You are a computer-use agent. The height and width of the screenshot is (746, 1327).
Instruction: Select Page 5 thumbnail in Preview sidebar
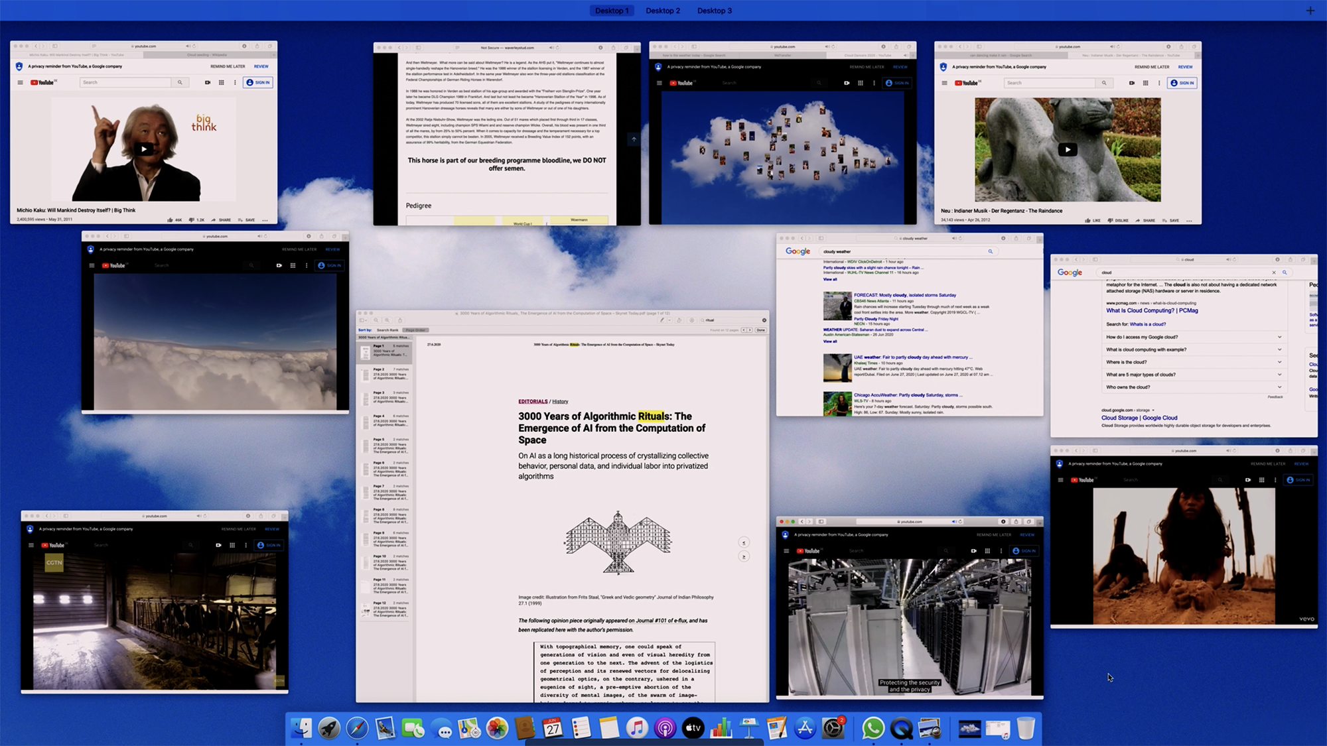[385, 445]
